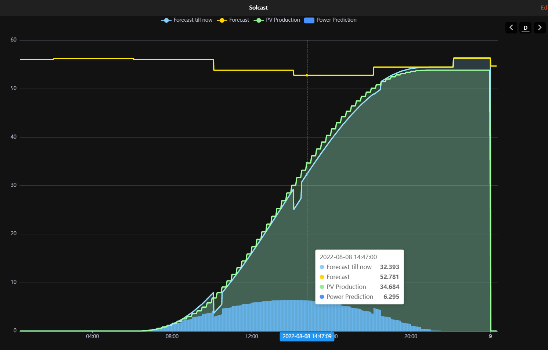The image size is (548, 350).
Task: Click the 08:00 tick on the time axis
Action: [172, 336]
